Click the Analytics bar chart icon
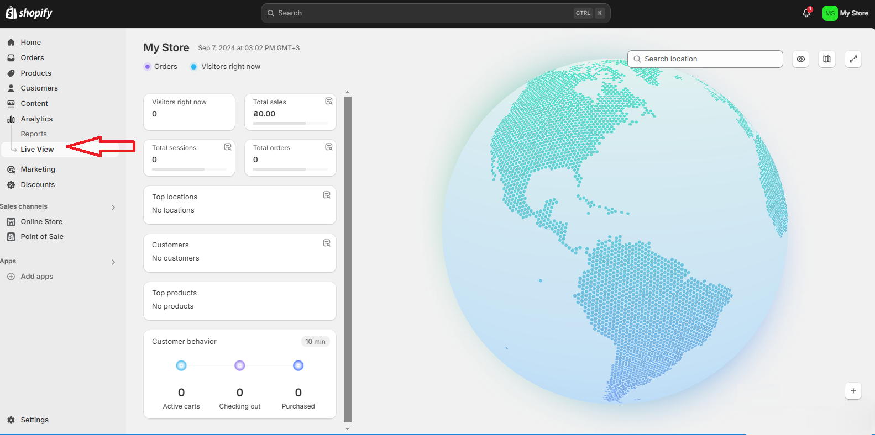875x435 pixels. [x=11, y=119]
